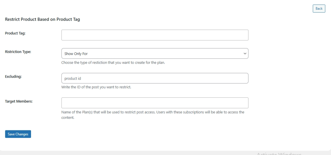This screenshot has width=331, height=155.
Task: Focus the Target Members input field
Action: point(155,103)
